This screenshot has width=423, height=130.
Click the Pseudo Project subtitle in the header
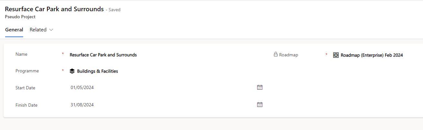[20, 17]
